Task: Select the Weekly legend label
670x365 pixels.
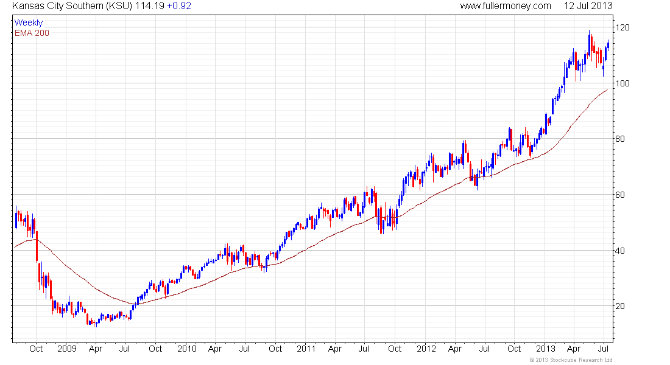Action: click(x=29, y=23)
